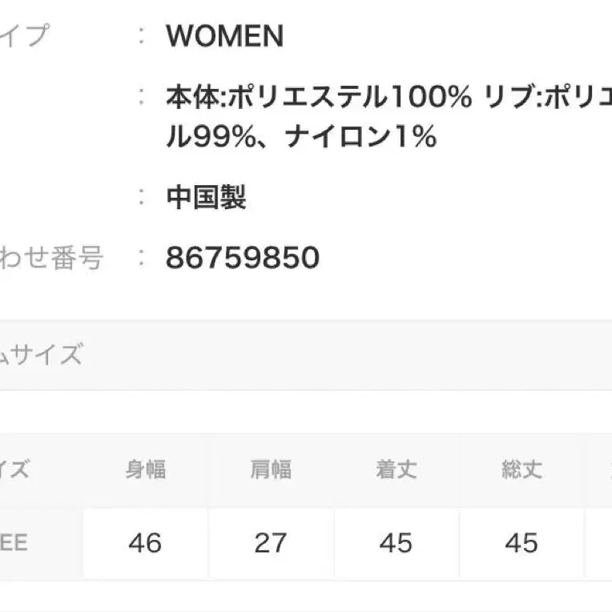Click the 45 value under 総丈
Image resolution: width=612 pixels, height=612 pixels.
521,543
